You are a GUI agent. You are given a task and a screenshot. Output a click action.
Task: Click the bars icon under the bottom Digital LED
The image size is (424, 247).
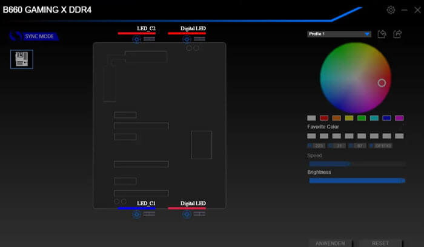(x=199, y=214)
